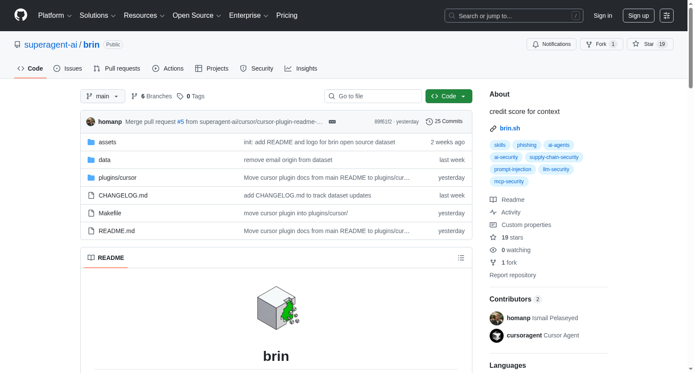
Task: Click the assets folder icon
Action: (x=91, y=142)
